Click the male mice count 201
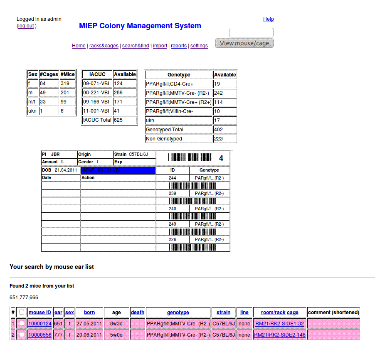 [68, 93]
